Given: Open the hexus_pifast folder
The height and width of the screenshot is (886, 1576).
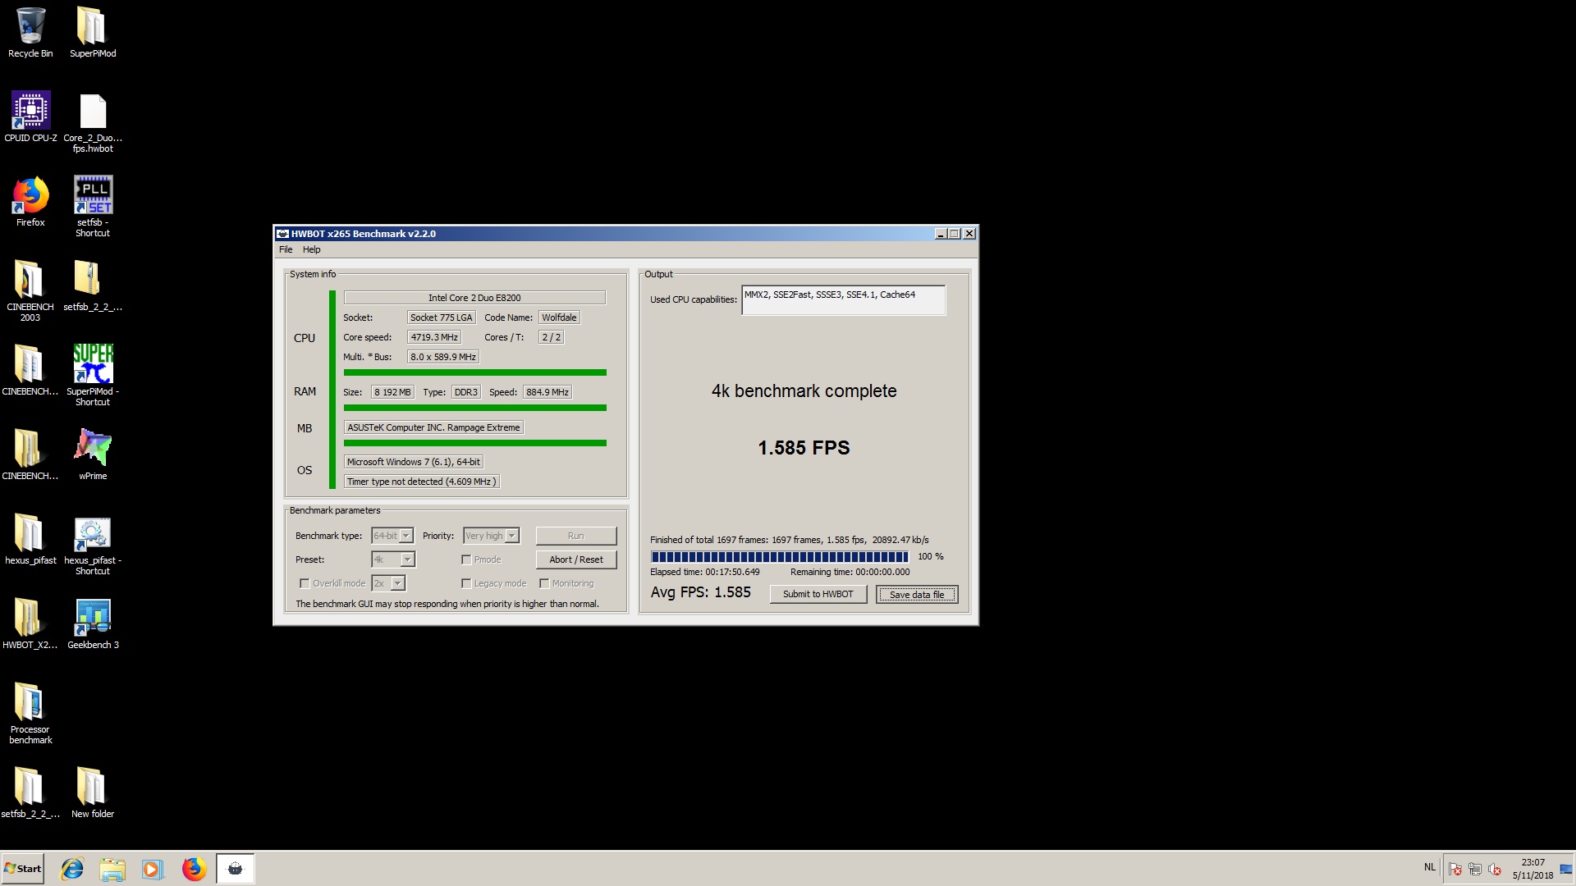Looking at the screenshot, I should pyautogui.click(x=30, y=540).
